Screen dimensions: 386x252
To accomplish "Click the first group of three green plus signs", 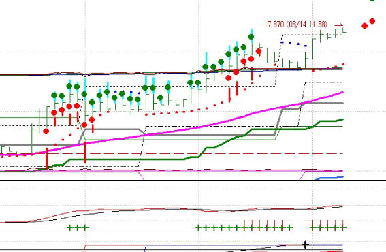I will 78,227.
